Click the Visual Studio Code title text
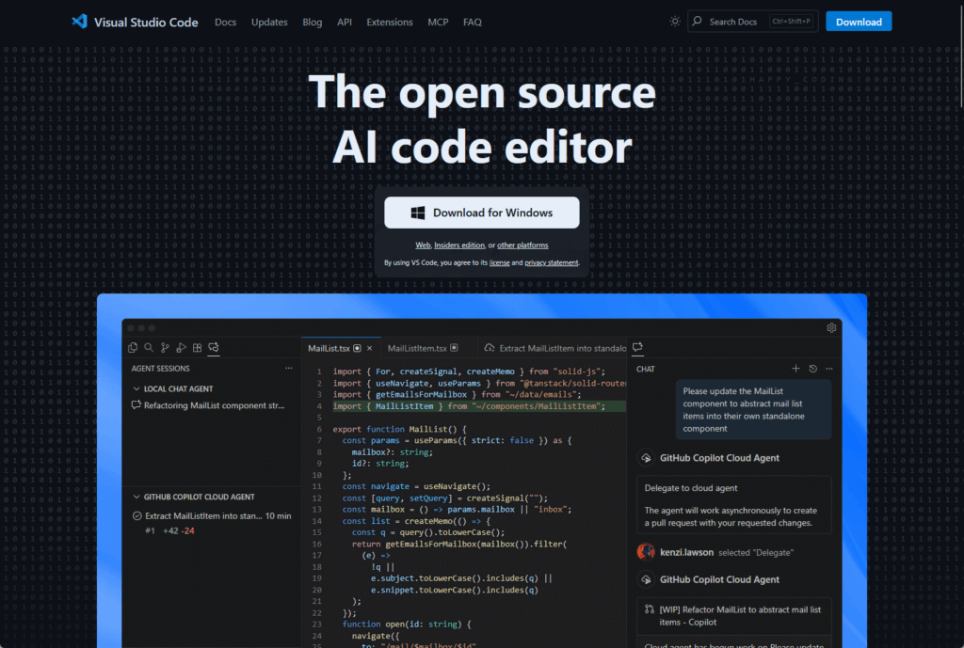 (146, 23)
